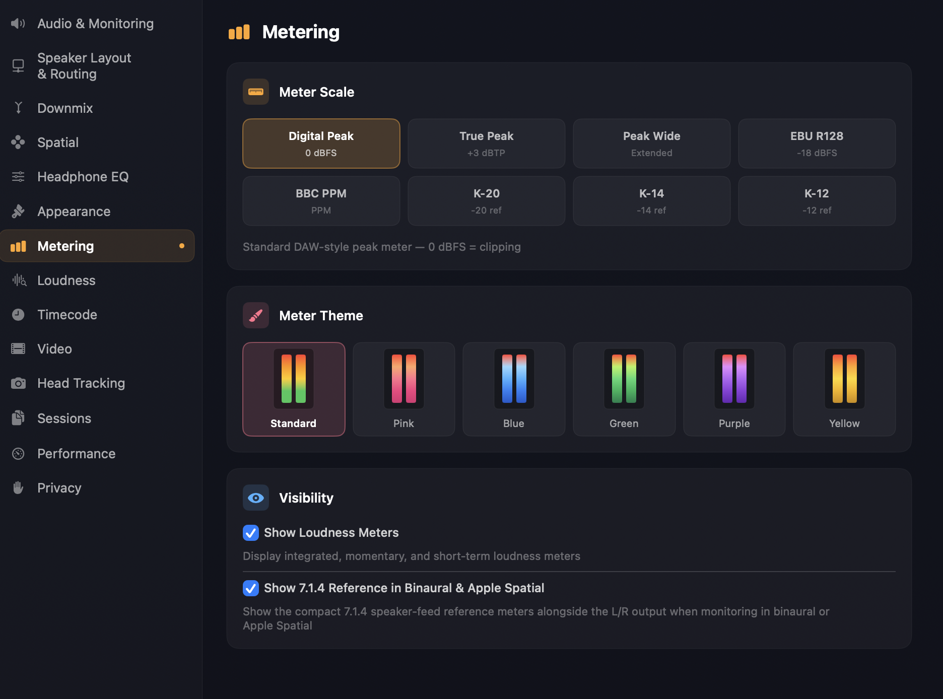Click the Visibility heading

(306, 498)
